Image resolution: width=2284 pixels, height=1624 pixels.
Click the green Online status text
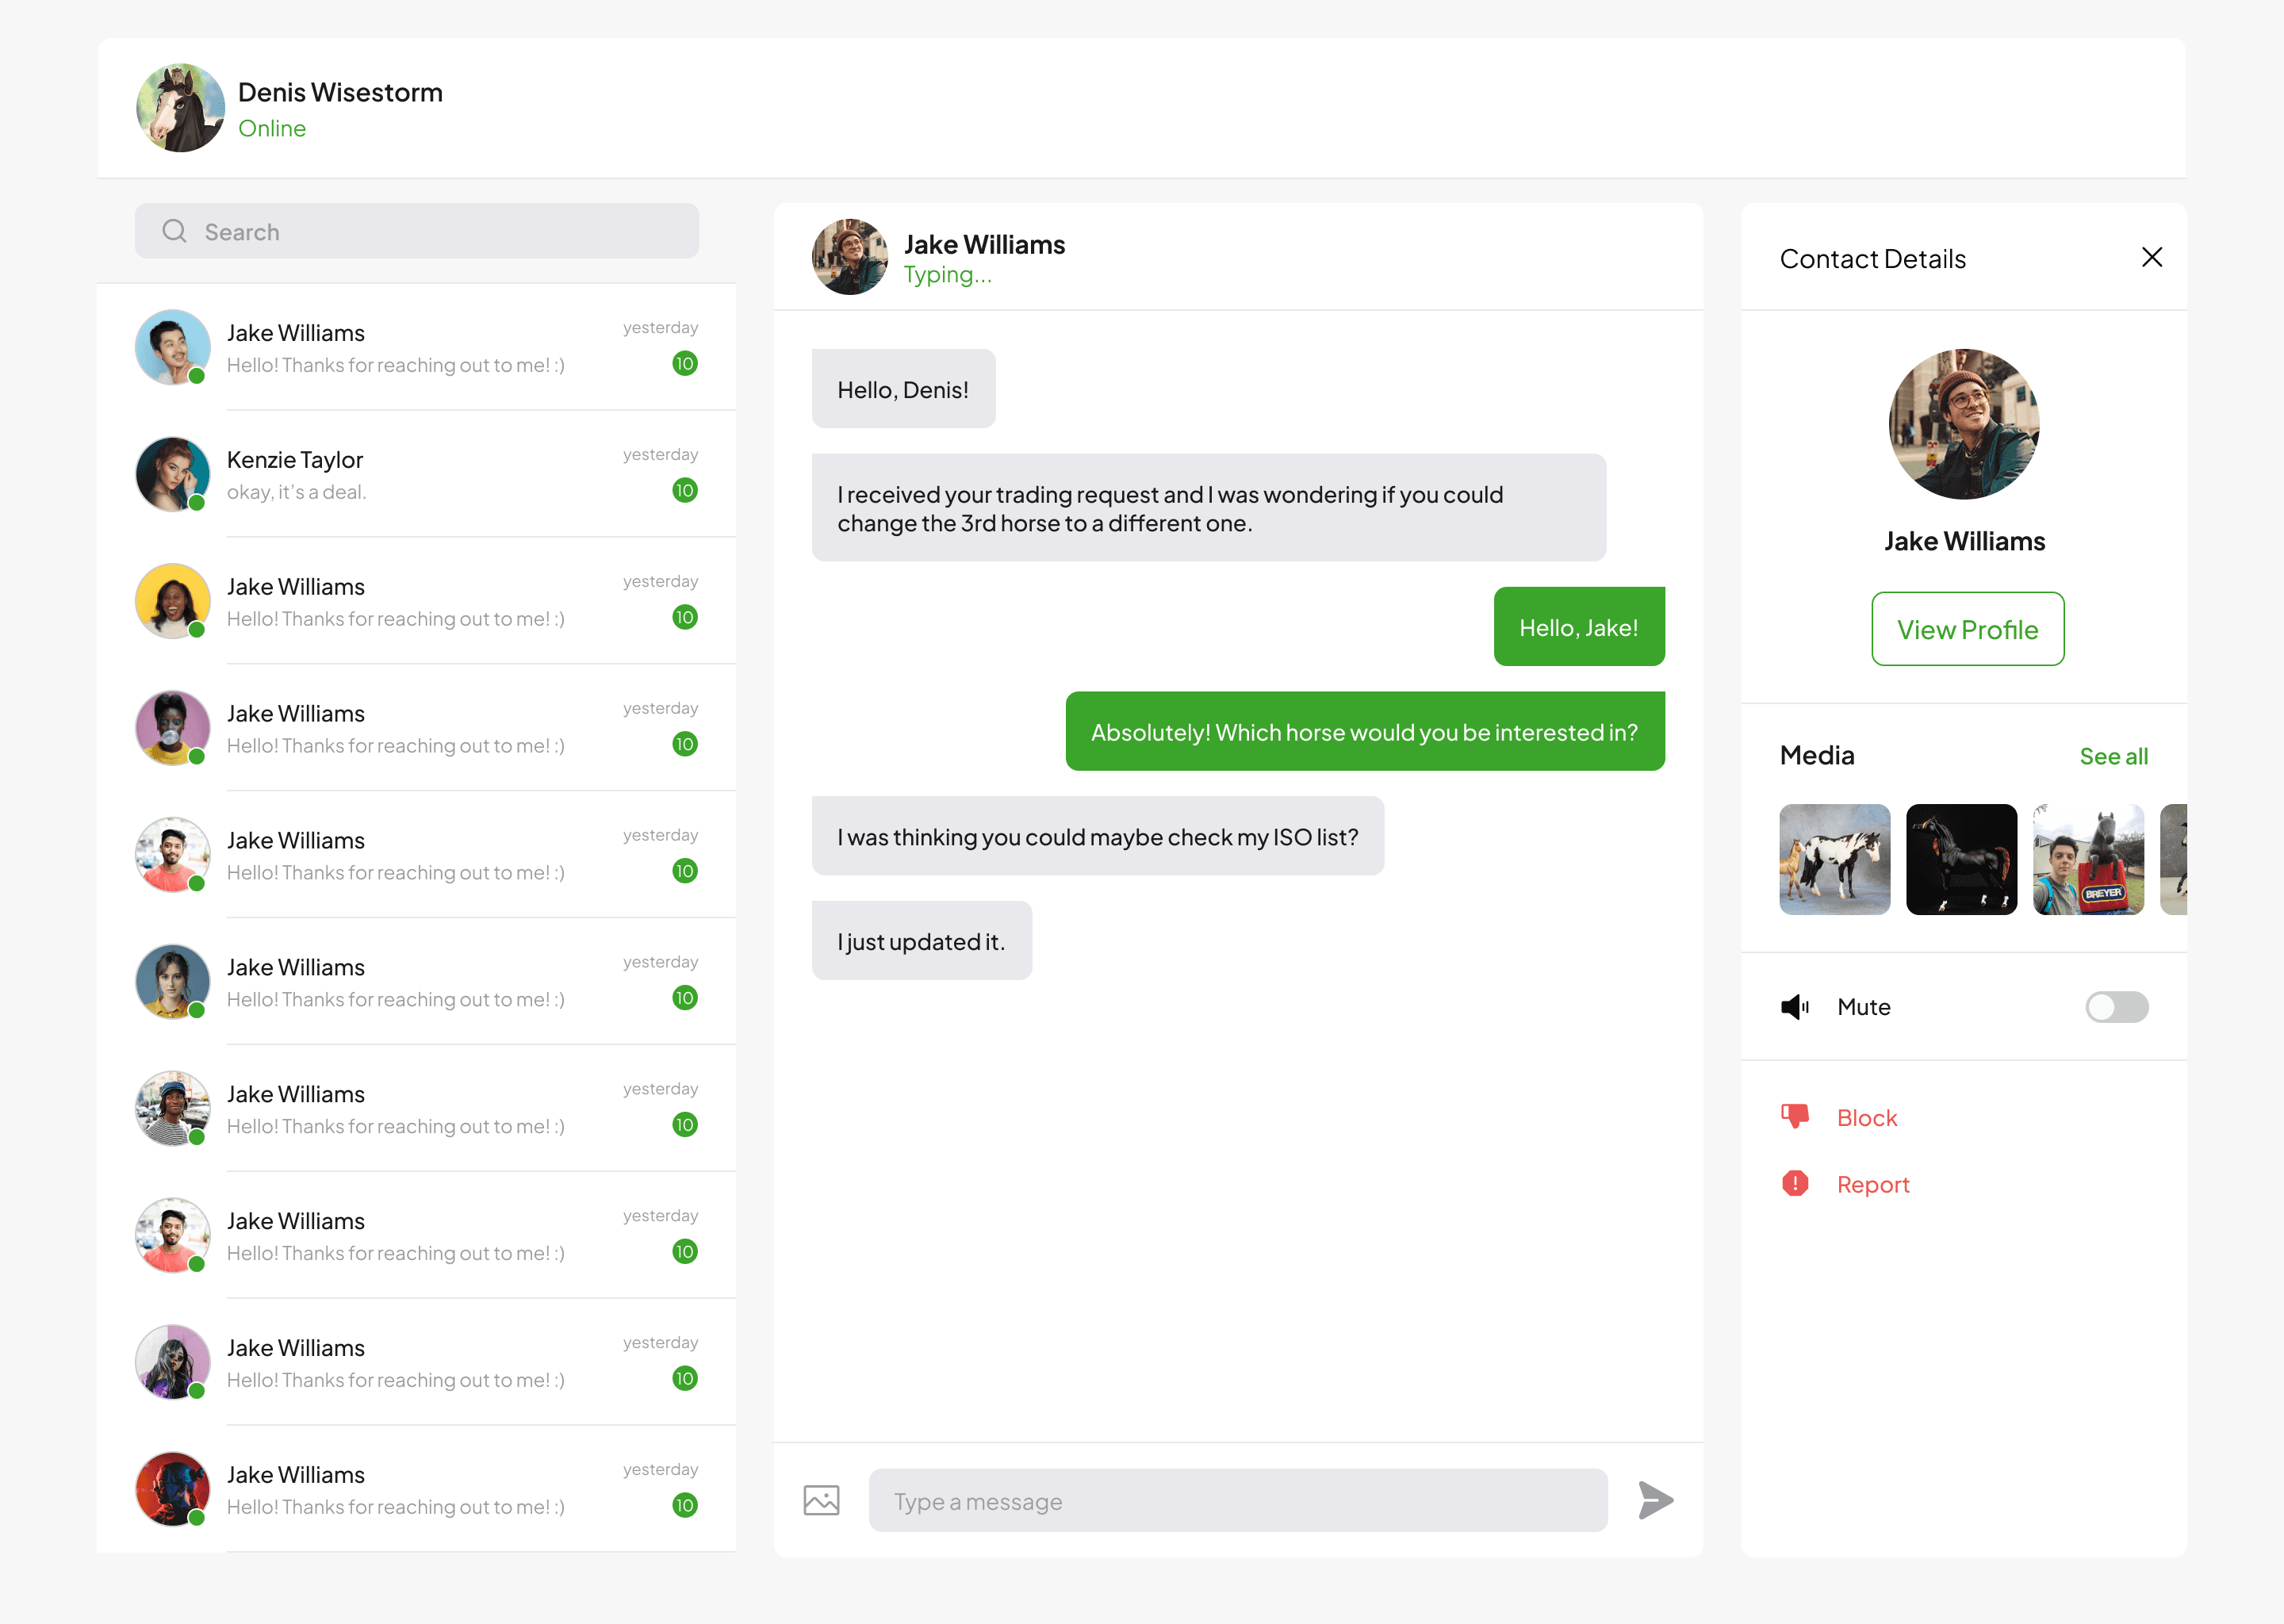click(x=272, y=128)
